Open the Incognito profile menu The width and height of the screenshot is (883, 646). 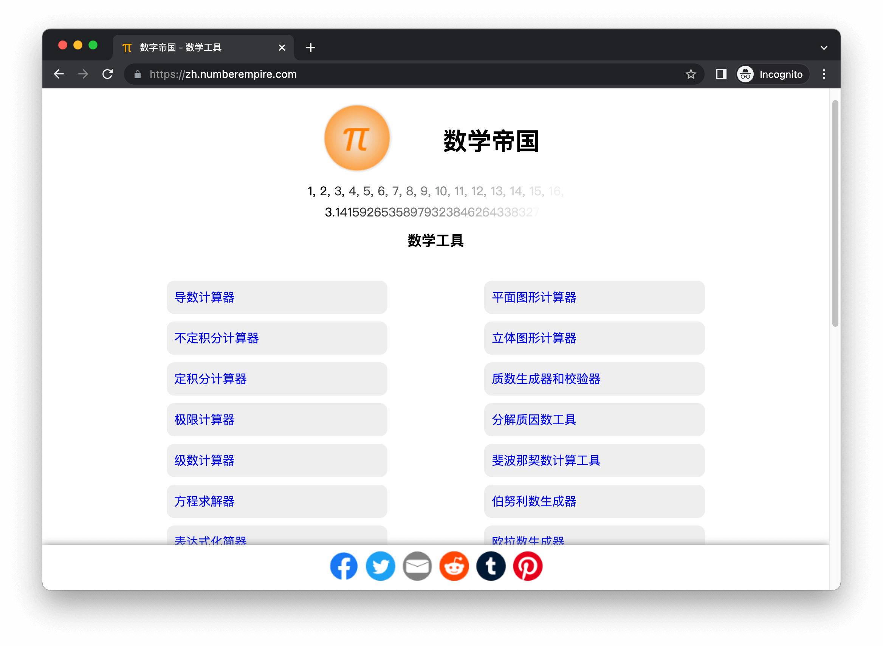[772, 74]
